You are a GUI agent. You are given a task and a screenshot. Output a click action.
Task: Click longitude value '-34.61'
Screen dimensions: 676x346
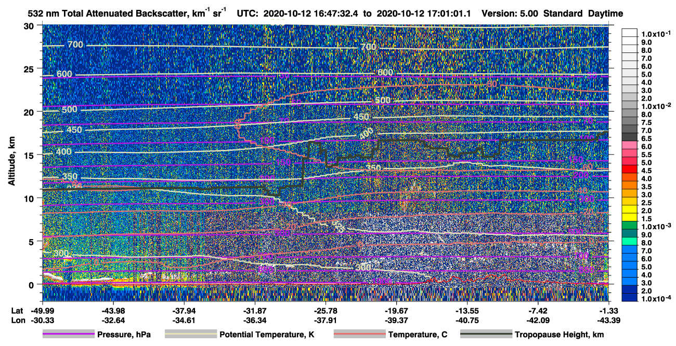tap(184, 320)
